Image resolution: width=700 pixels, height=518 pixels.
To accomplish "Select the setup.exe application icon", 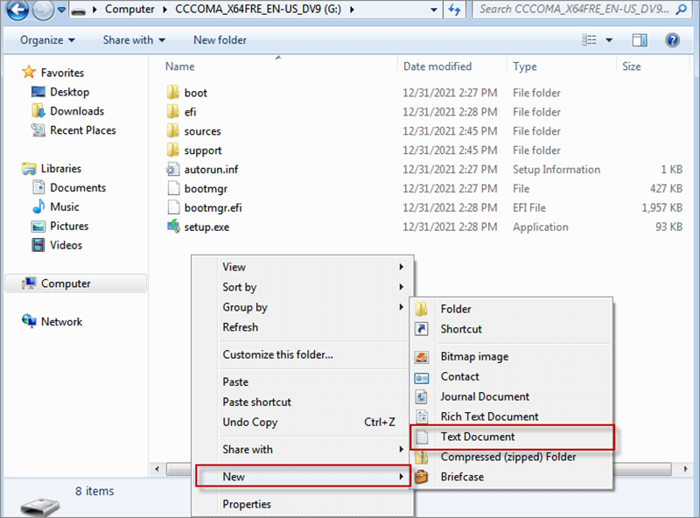I will click(172, 227).
